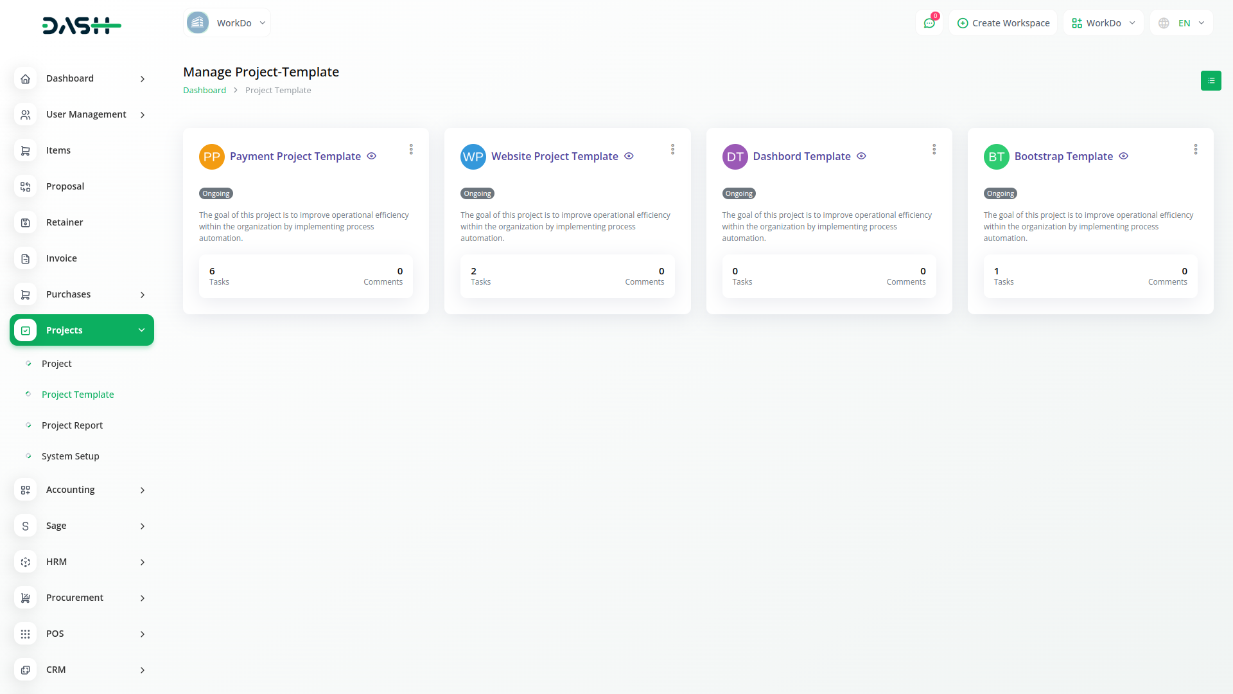The height and width of the screenshot is (694, 1233).
Task: Open the chat messages notification icon
Action: pos(929,23)
